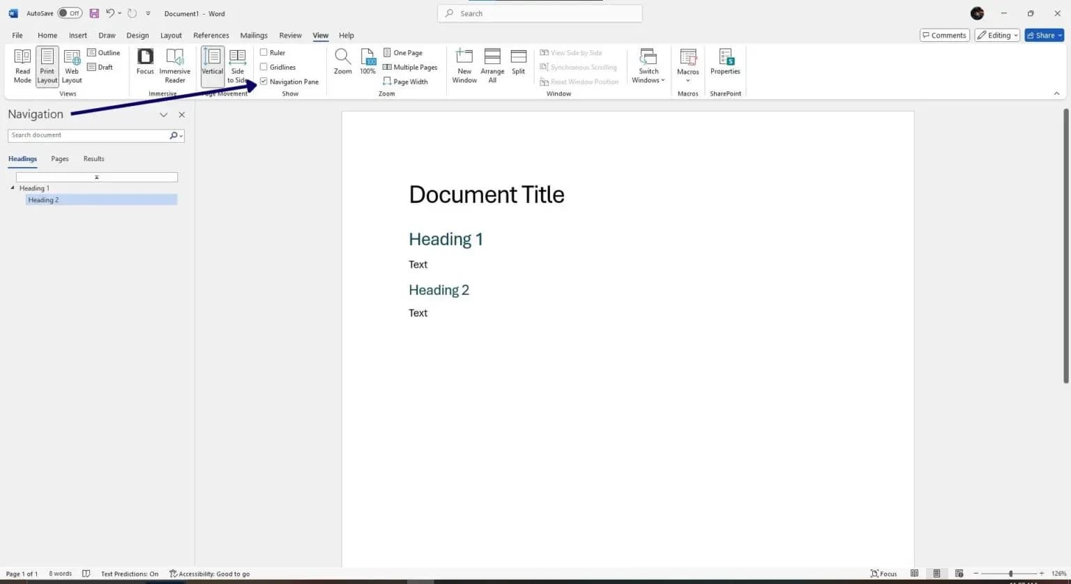Viewport: 1071px width, 584px height.
Task: Adjust the zoom slider handle
Action: coord(1010,574)
